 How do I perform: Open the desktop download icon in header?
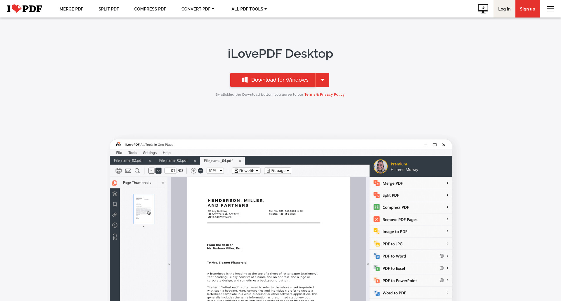point(483,9)
